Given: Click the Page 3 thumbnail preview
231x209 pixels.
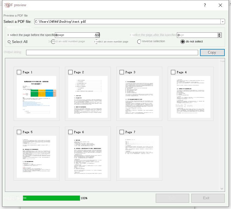Looking at the screenshot, I should click(x=139, y=97).
